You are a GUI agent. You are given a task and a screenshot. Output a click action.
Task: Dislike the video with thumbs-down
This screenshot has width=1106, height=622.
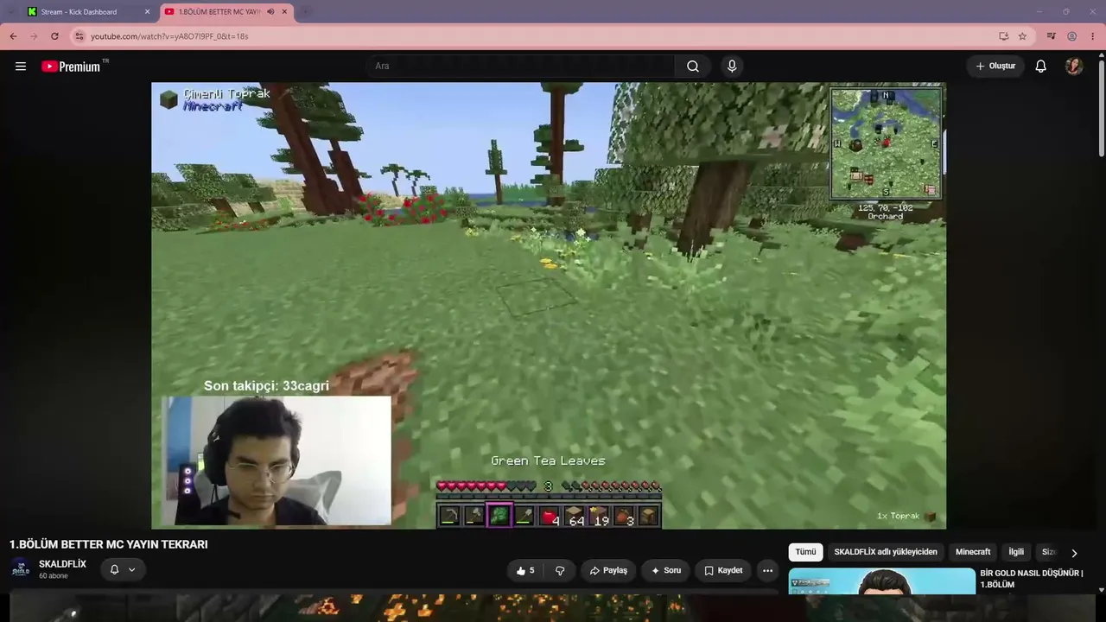[x=560, y=570]
